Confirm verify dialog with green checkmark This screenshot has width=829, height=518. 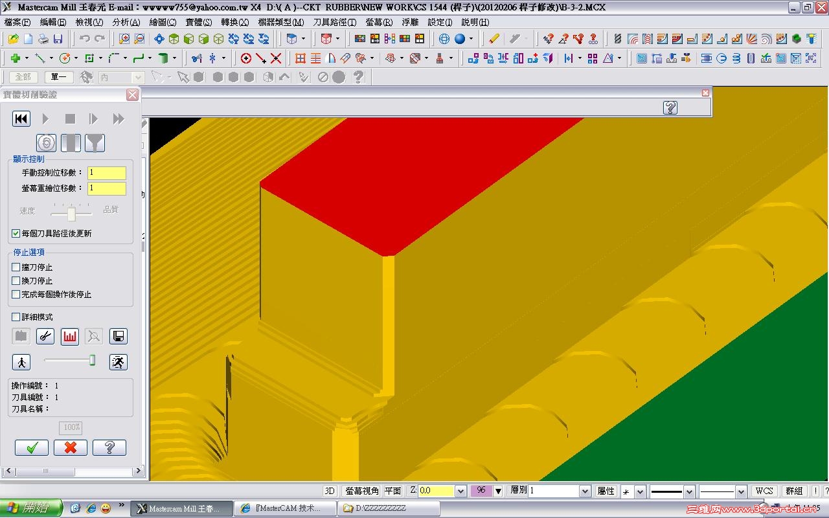(32, 447)
